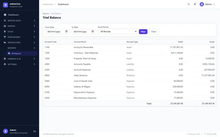Screen dimensions: 220x137
Task: Open the Finance & GL menu
Action: point(20,59)
